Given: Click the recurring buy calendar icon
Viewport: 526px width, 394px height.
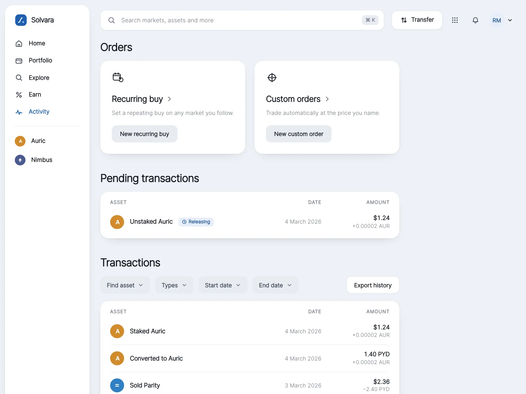Looking at the screenshot, I should (118, 77).
